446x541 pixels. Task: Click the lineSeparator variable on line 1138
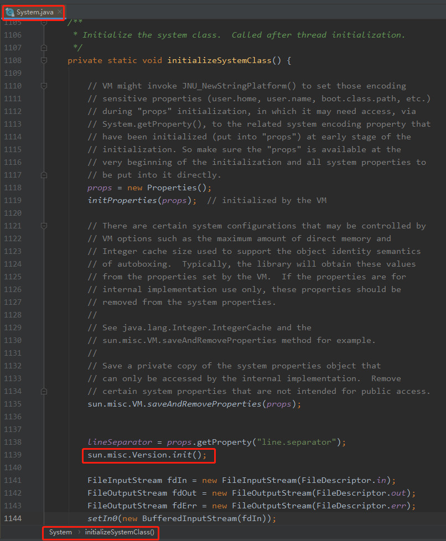120,443
